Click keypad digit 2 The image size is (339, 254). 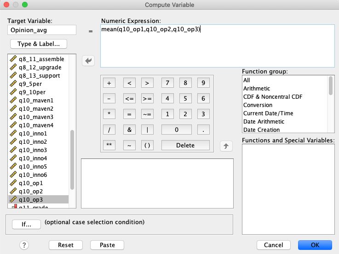click(x=185, y=114)
